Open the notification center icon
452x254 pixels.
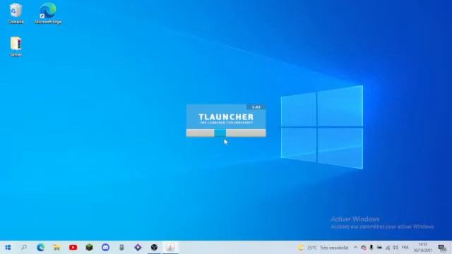pos(441,248)
